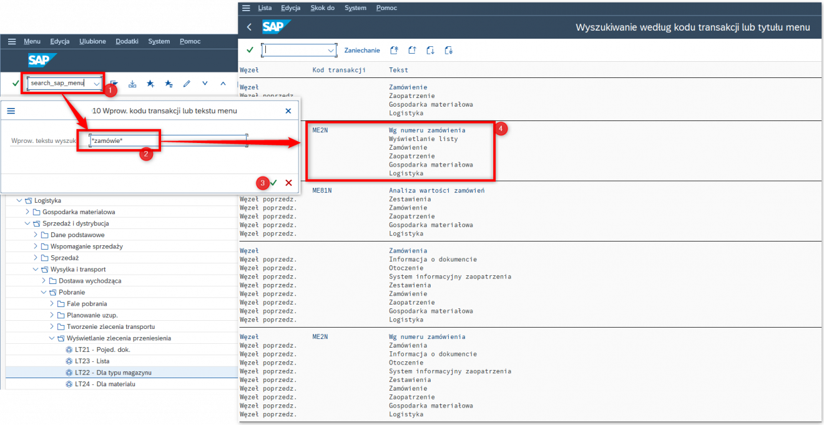The height and width of the screenshot is (425, 824).
Task: Click the Page Down navigation icon
Action: point(431,50)
